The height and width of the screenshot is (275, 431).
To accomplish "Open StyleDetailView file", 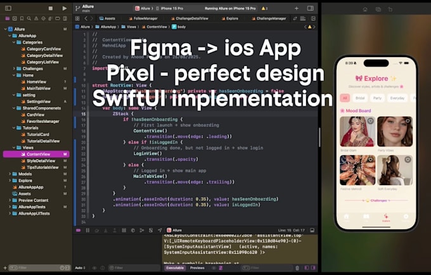I will point(38,161).
